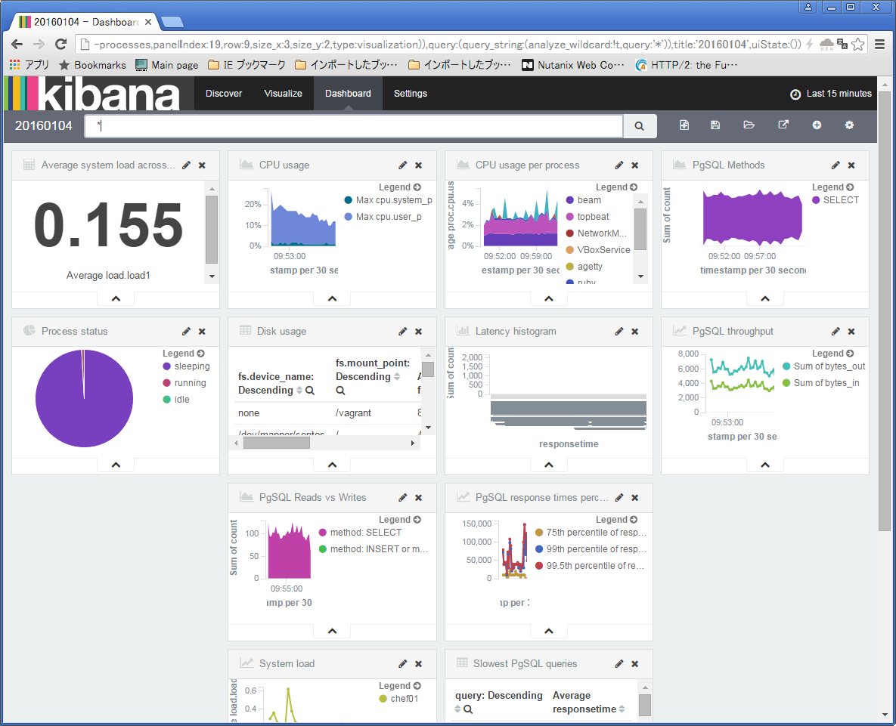The height and width of the screenshot is (726, 896).
Task: Edit the Slowest PgSQL queries panel
Action: pyautogui.click(x=619, y=663)
